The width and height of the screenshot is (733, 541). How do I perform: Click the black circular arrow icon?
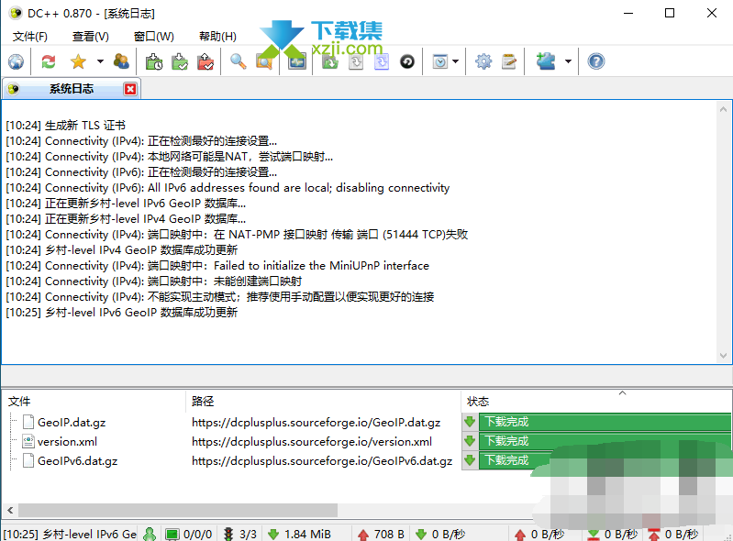[407, 61]
